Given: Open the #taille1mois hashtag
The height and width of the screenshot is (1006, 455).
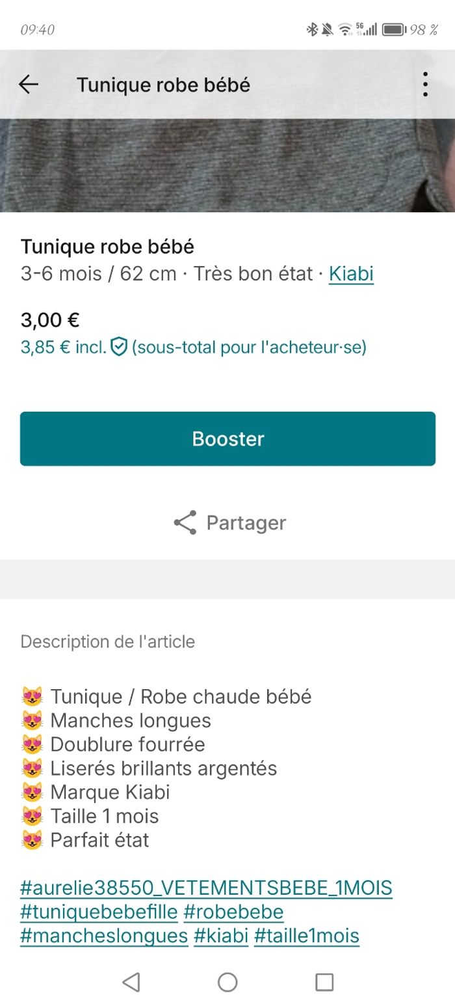Looking at the screenshot, I should point(306,936).
